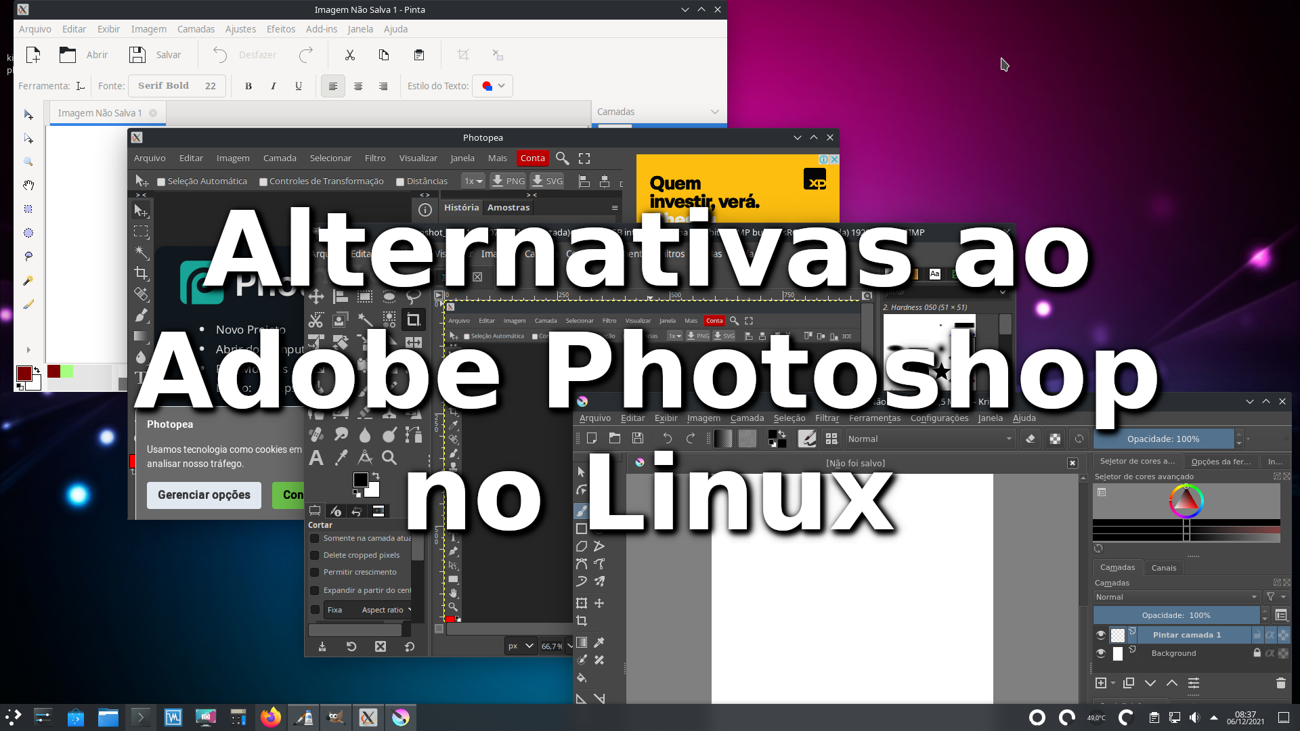Screen dimensions: 1300x731
Task: Hide the Background layer in Krita
Action: point(1101,653)
